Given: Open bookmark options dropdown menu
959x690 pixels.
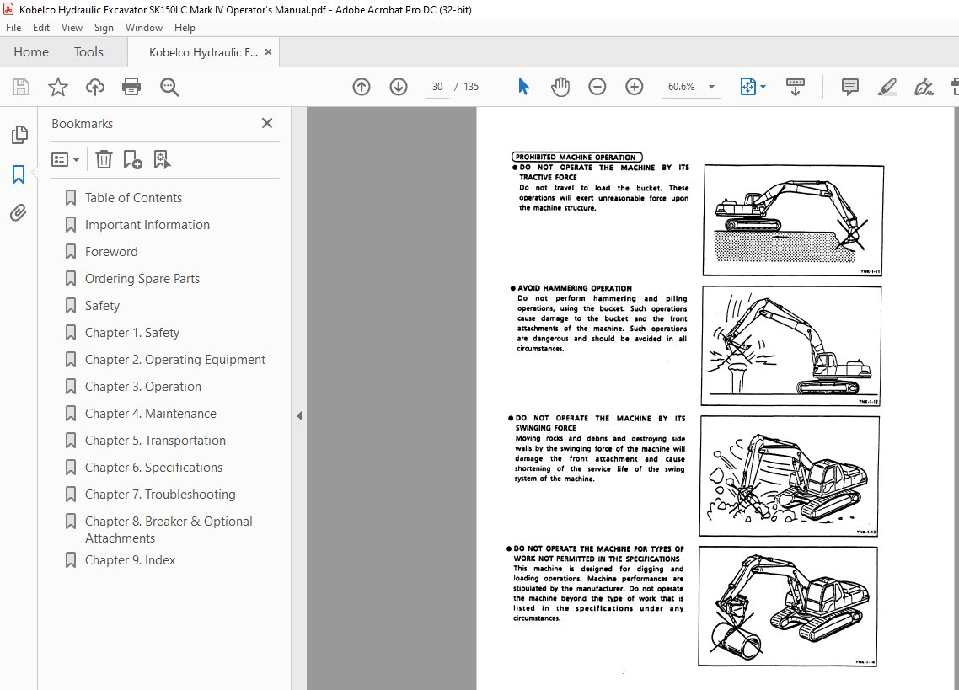Looking at the screenshot, I should point(66,159).
